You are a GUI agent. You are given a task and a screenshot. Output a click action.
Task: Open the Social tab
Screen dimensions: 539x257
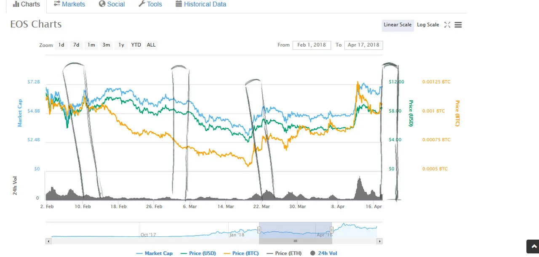(x=112, y=4)
